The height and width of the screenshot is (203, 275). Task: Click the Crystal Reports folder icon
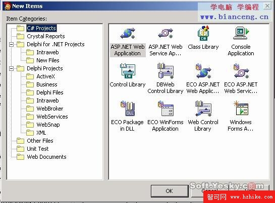coord(20,36)
